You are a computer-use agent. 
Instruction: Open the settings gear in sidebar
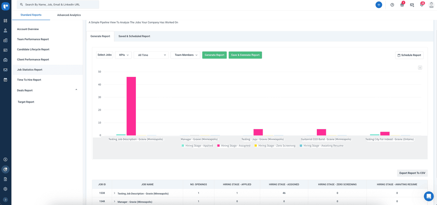point(5,189)
